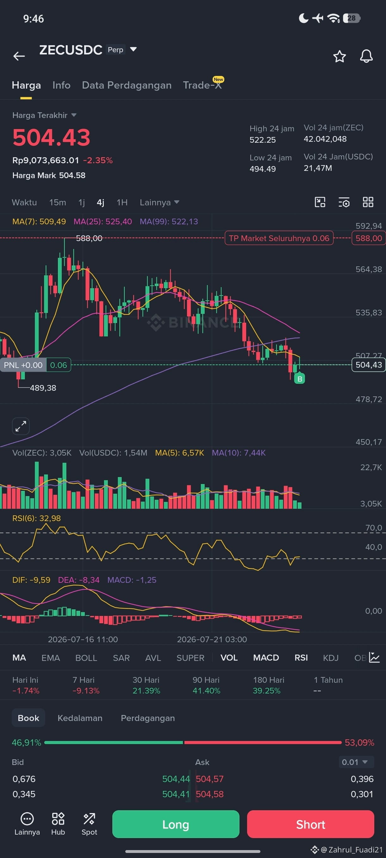Screen dimensions: 386x858
Task: Tap PNL +0.00 position label
Action: pos(23,365)
